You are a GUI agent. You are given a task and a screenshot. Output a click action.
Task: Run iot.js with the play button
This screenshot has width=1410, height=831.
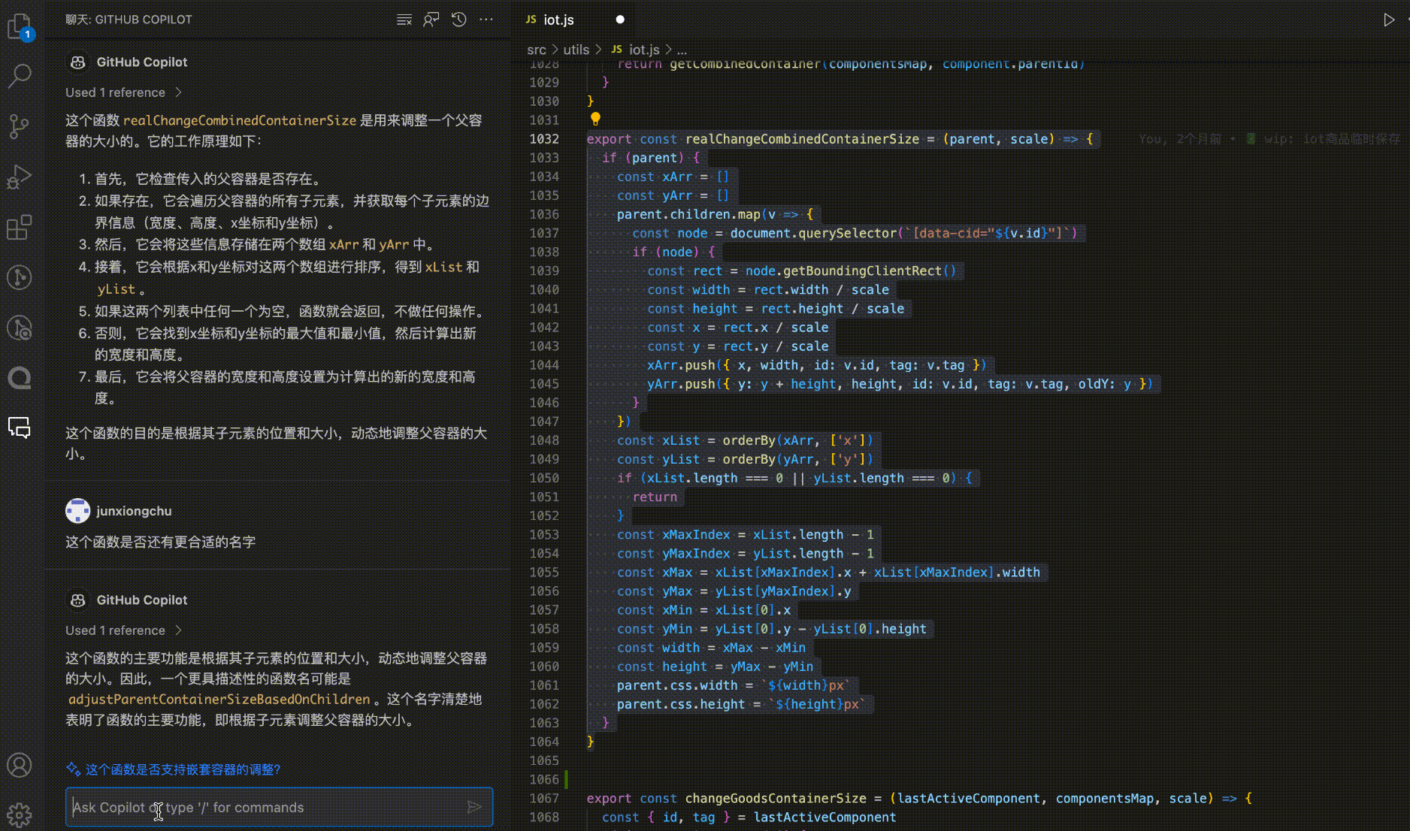point(1388,20)
